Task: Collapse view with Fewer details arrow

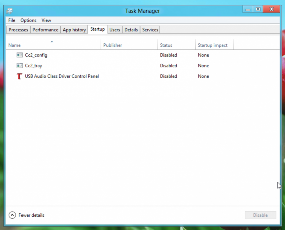Action: [x=12, y=215]
